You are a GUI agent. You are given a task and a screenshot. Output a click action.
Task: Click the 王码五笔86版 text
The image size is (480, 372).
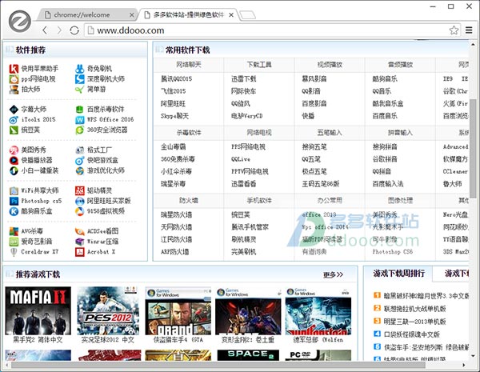click(321, 184)
